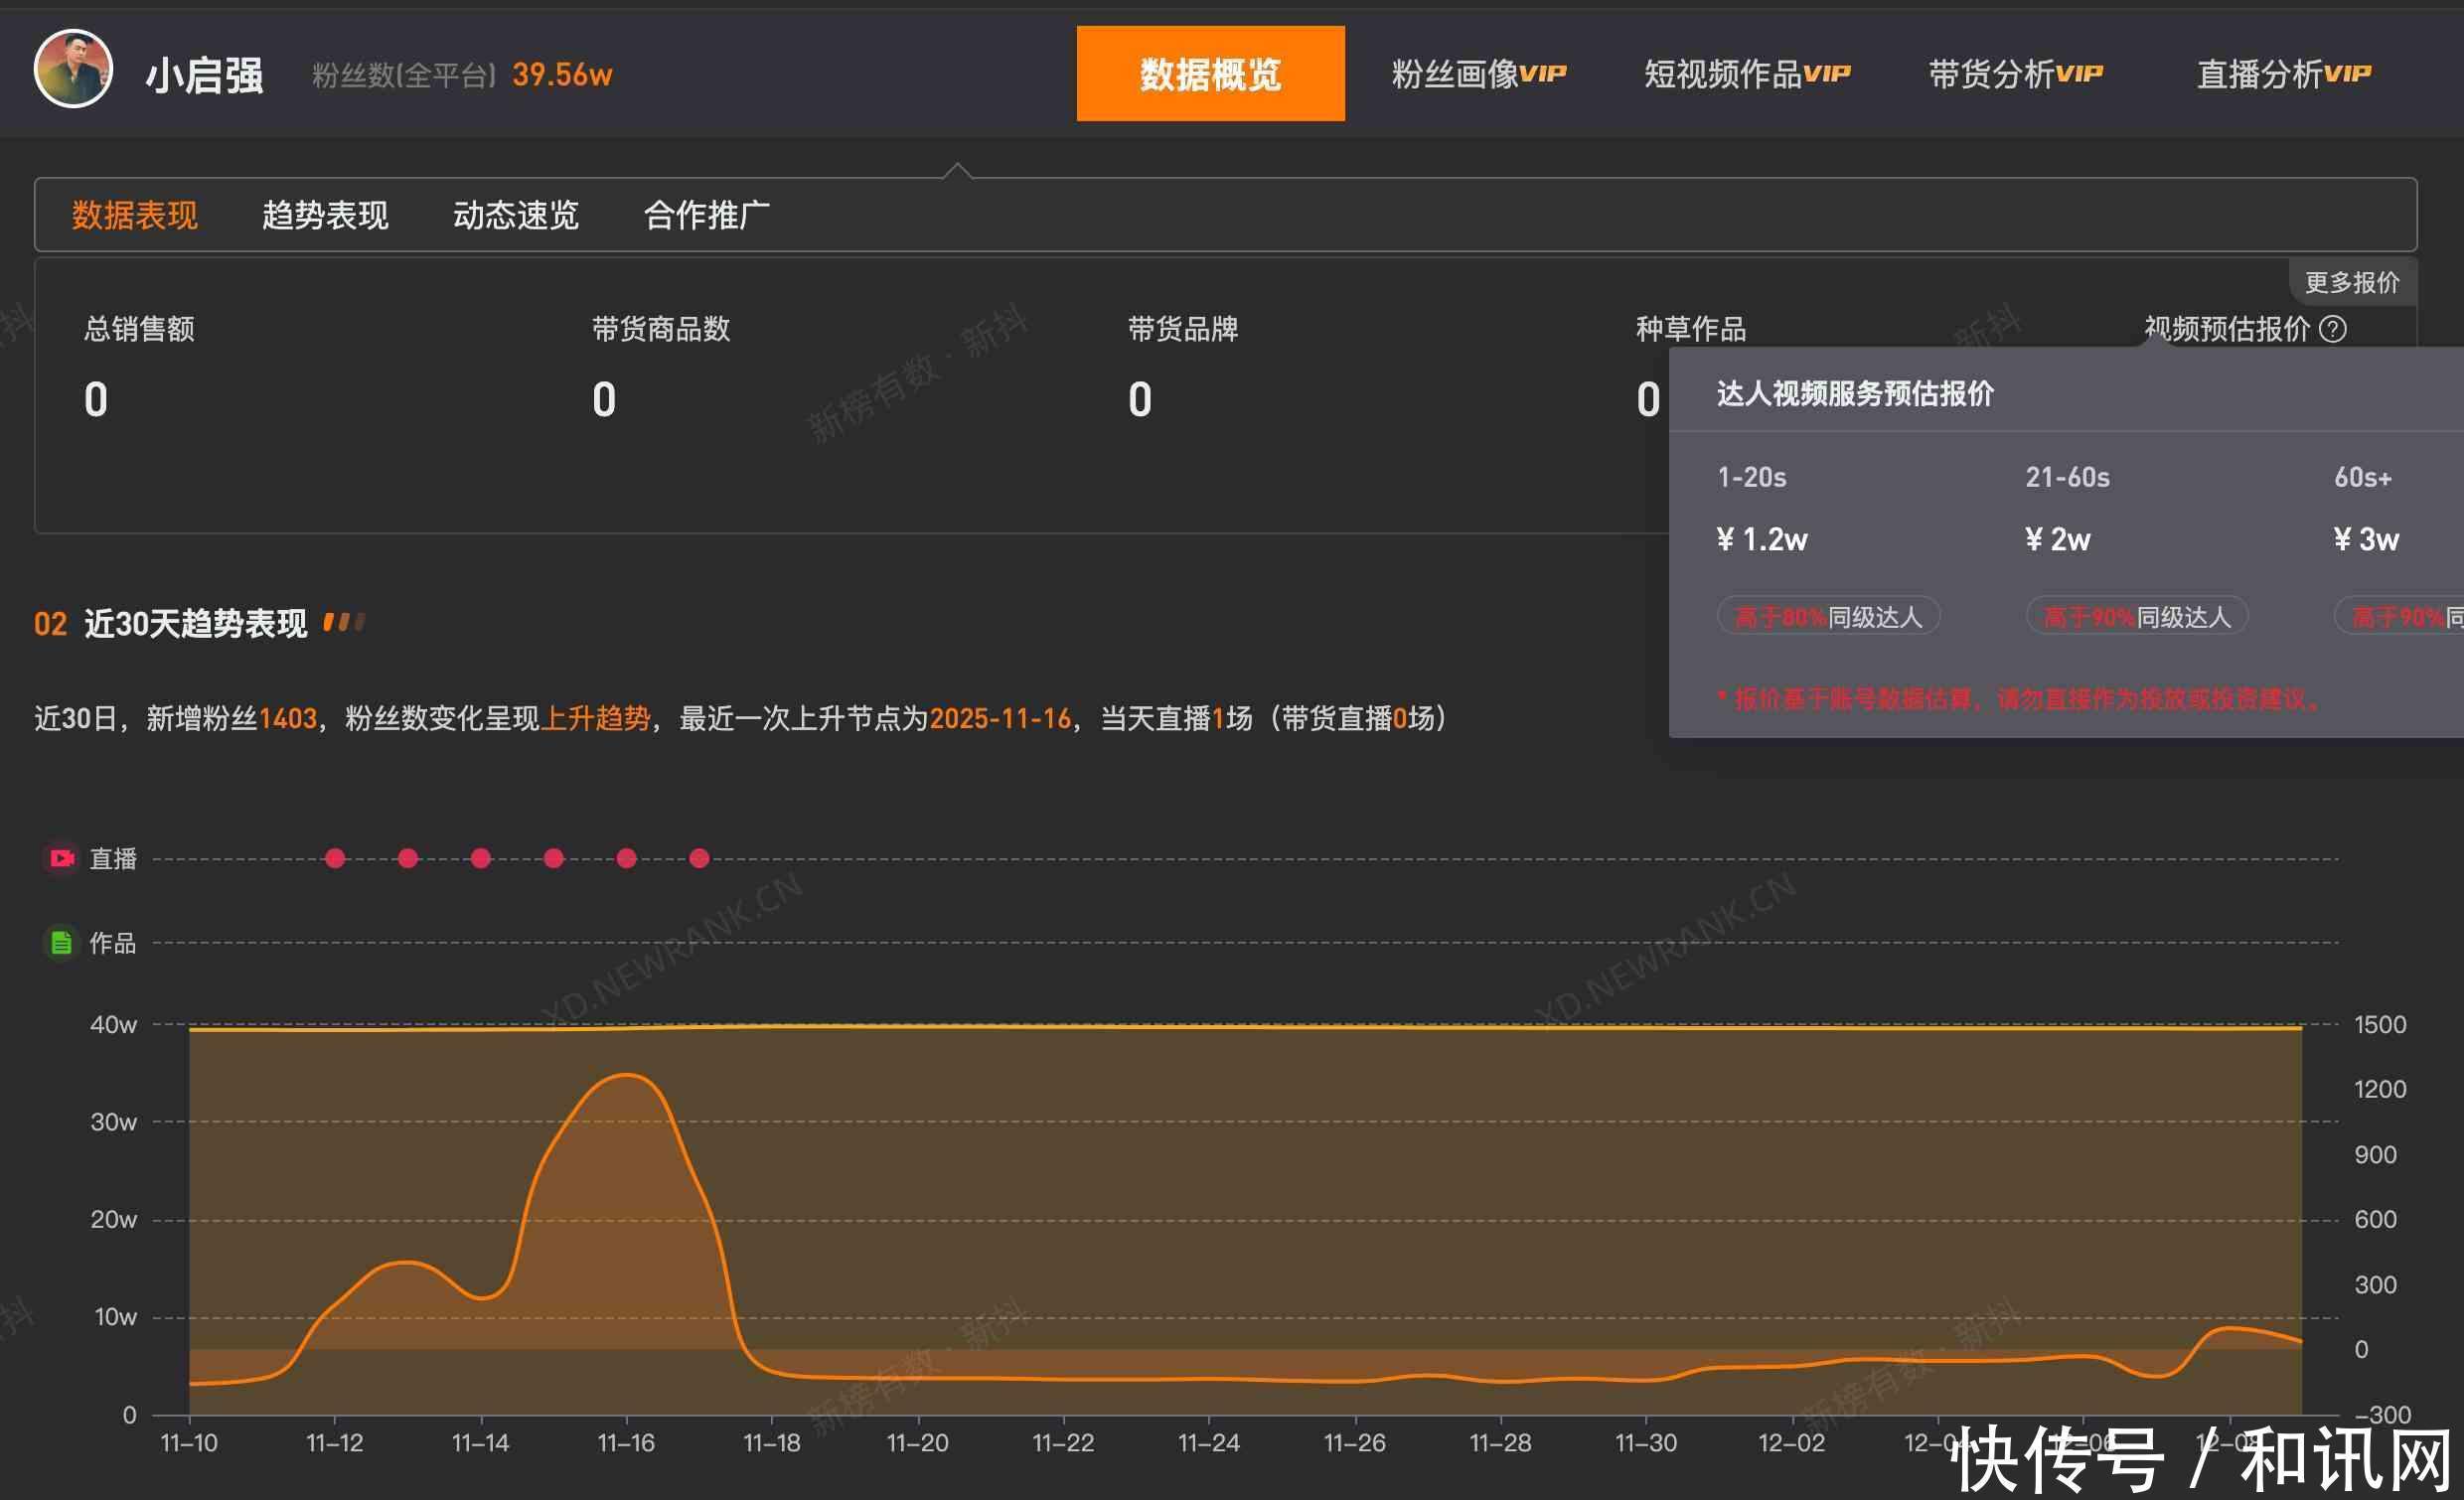Click the 2025-11-16 date link in summary
The width and height of the screenshot is (2464, 1500).
tap(1000, 718)
